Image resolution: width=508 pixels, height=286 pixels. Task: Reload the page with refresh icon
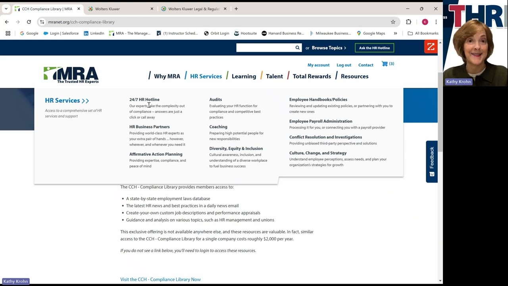pyautogui.click(x=29, y=22)
